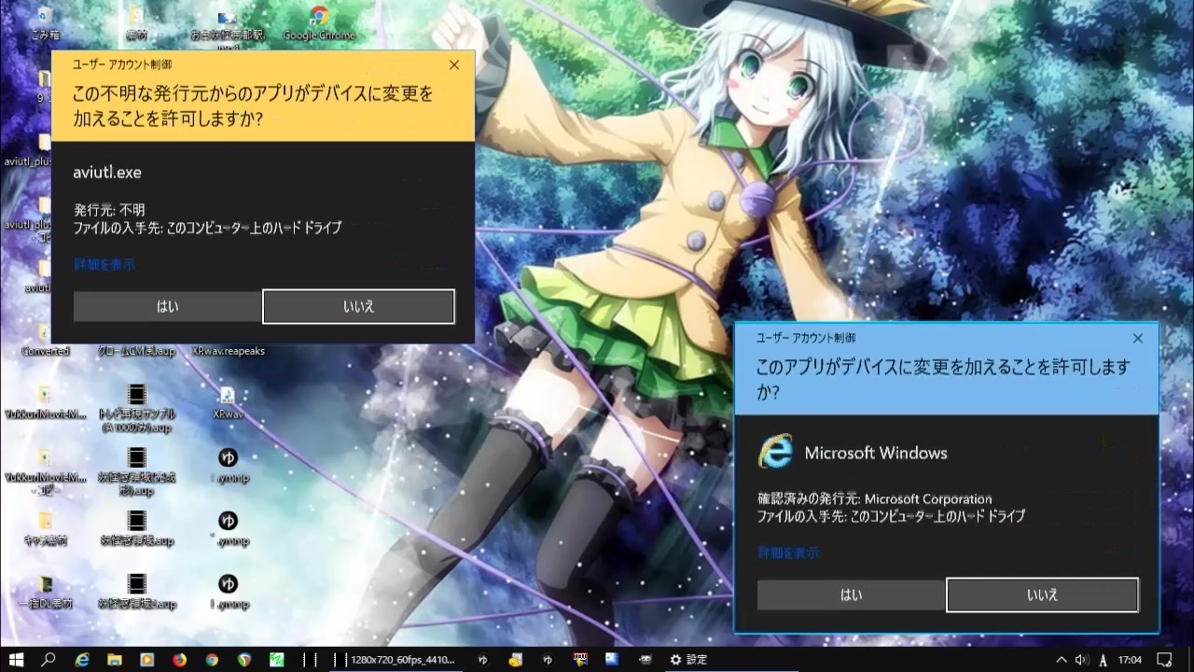Open the volume control in the tray
Viewport: 1194px width, 672px height.
click(x=1080, y=659)
